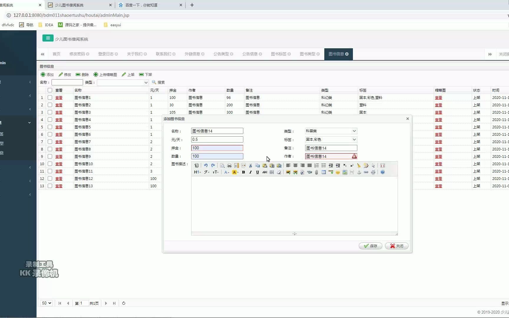
Task: Apply superscript formatting in editor
Action: click(x=352, y=165)
